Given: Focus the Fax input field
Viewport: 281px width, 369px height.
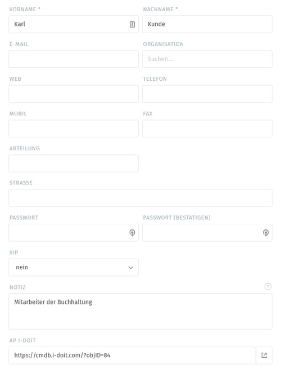Looking at the screenshot, I should pyautogui.click(x=207, y=129).
